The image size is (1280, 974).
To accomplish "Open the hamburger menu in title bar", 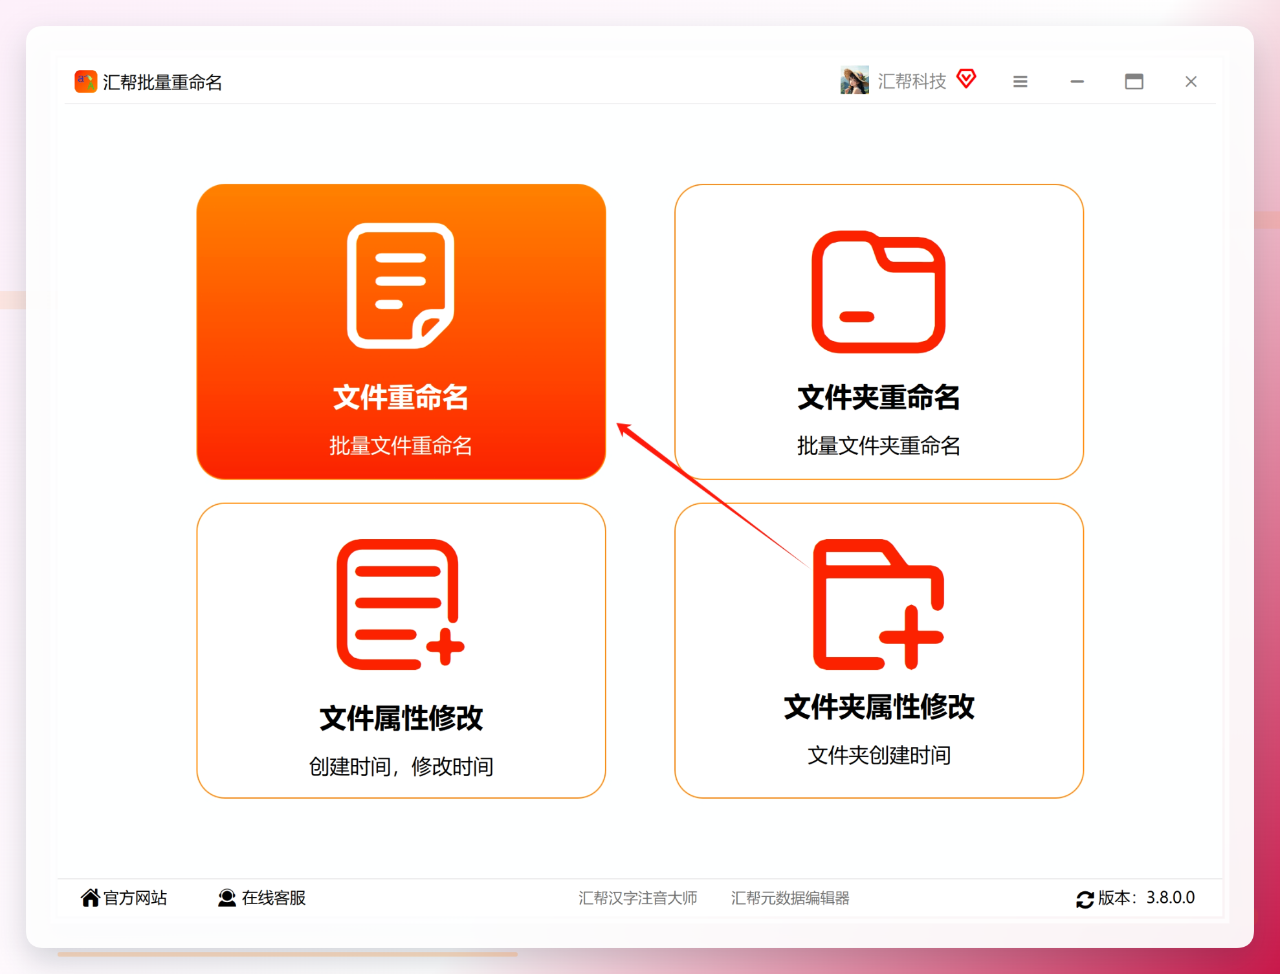I will tap(1021, 82).
